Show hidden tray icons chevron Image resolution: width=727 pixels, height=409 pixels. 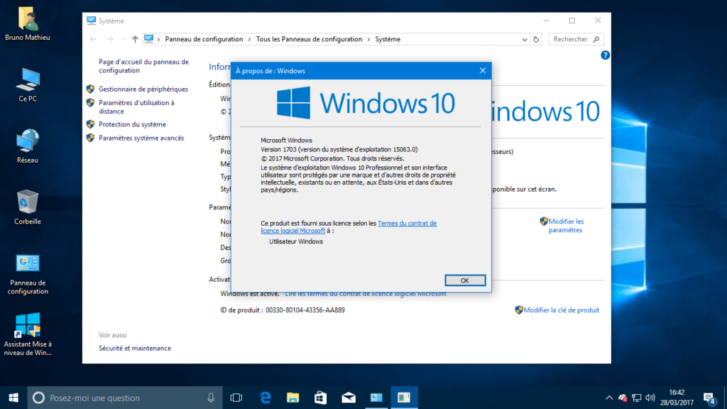point(609,398)
